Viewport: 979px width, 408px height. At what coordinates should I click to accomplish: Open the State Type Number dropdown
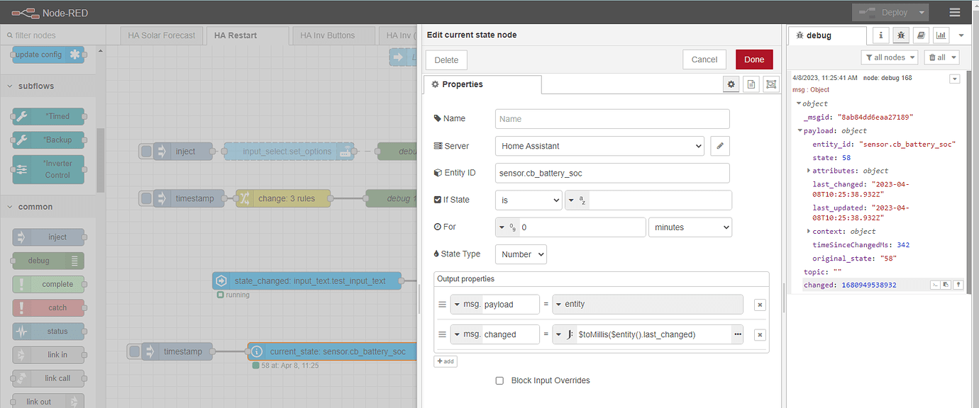pyautogui.click(x=520, y=254)
